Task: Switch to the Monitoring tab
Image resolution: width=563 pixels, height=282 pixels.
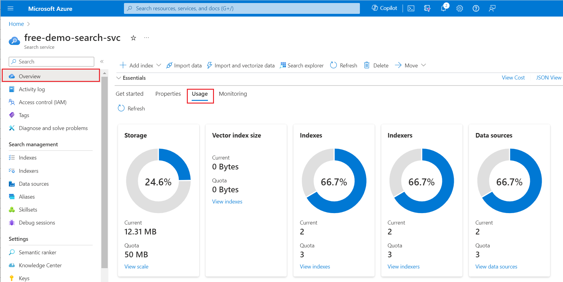Action: click(233, 94)
